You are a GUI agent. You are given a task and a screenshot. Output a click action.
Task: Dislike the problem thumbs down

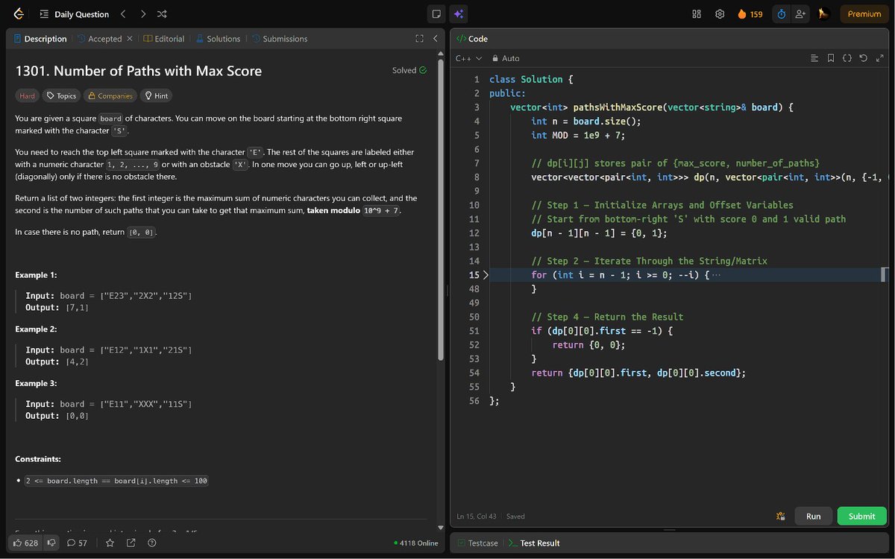[x=51, y=543]
